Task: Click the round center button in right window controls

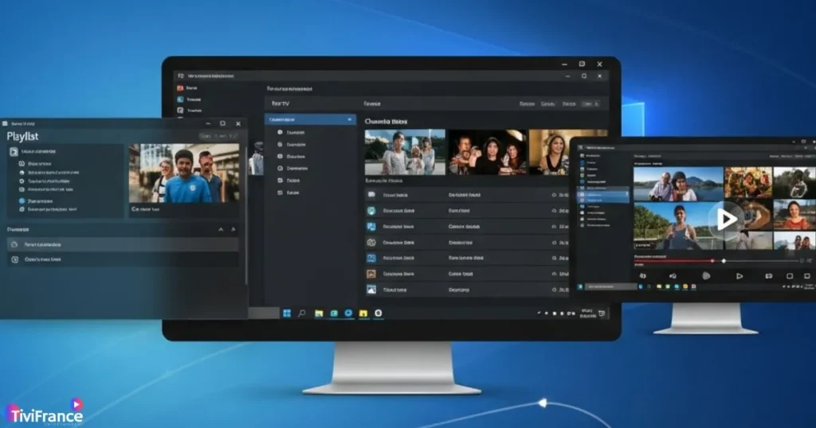Action: click(x=706, y=276)
